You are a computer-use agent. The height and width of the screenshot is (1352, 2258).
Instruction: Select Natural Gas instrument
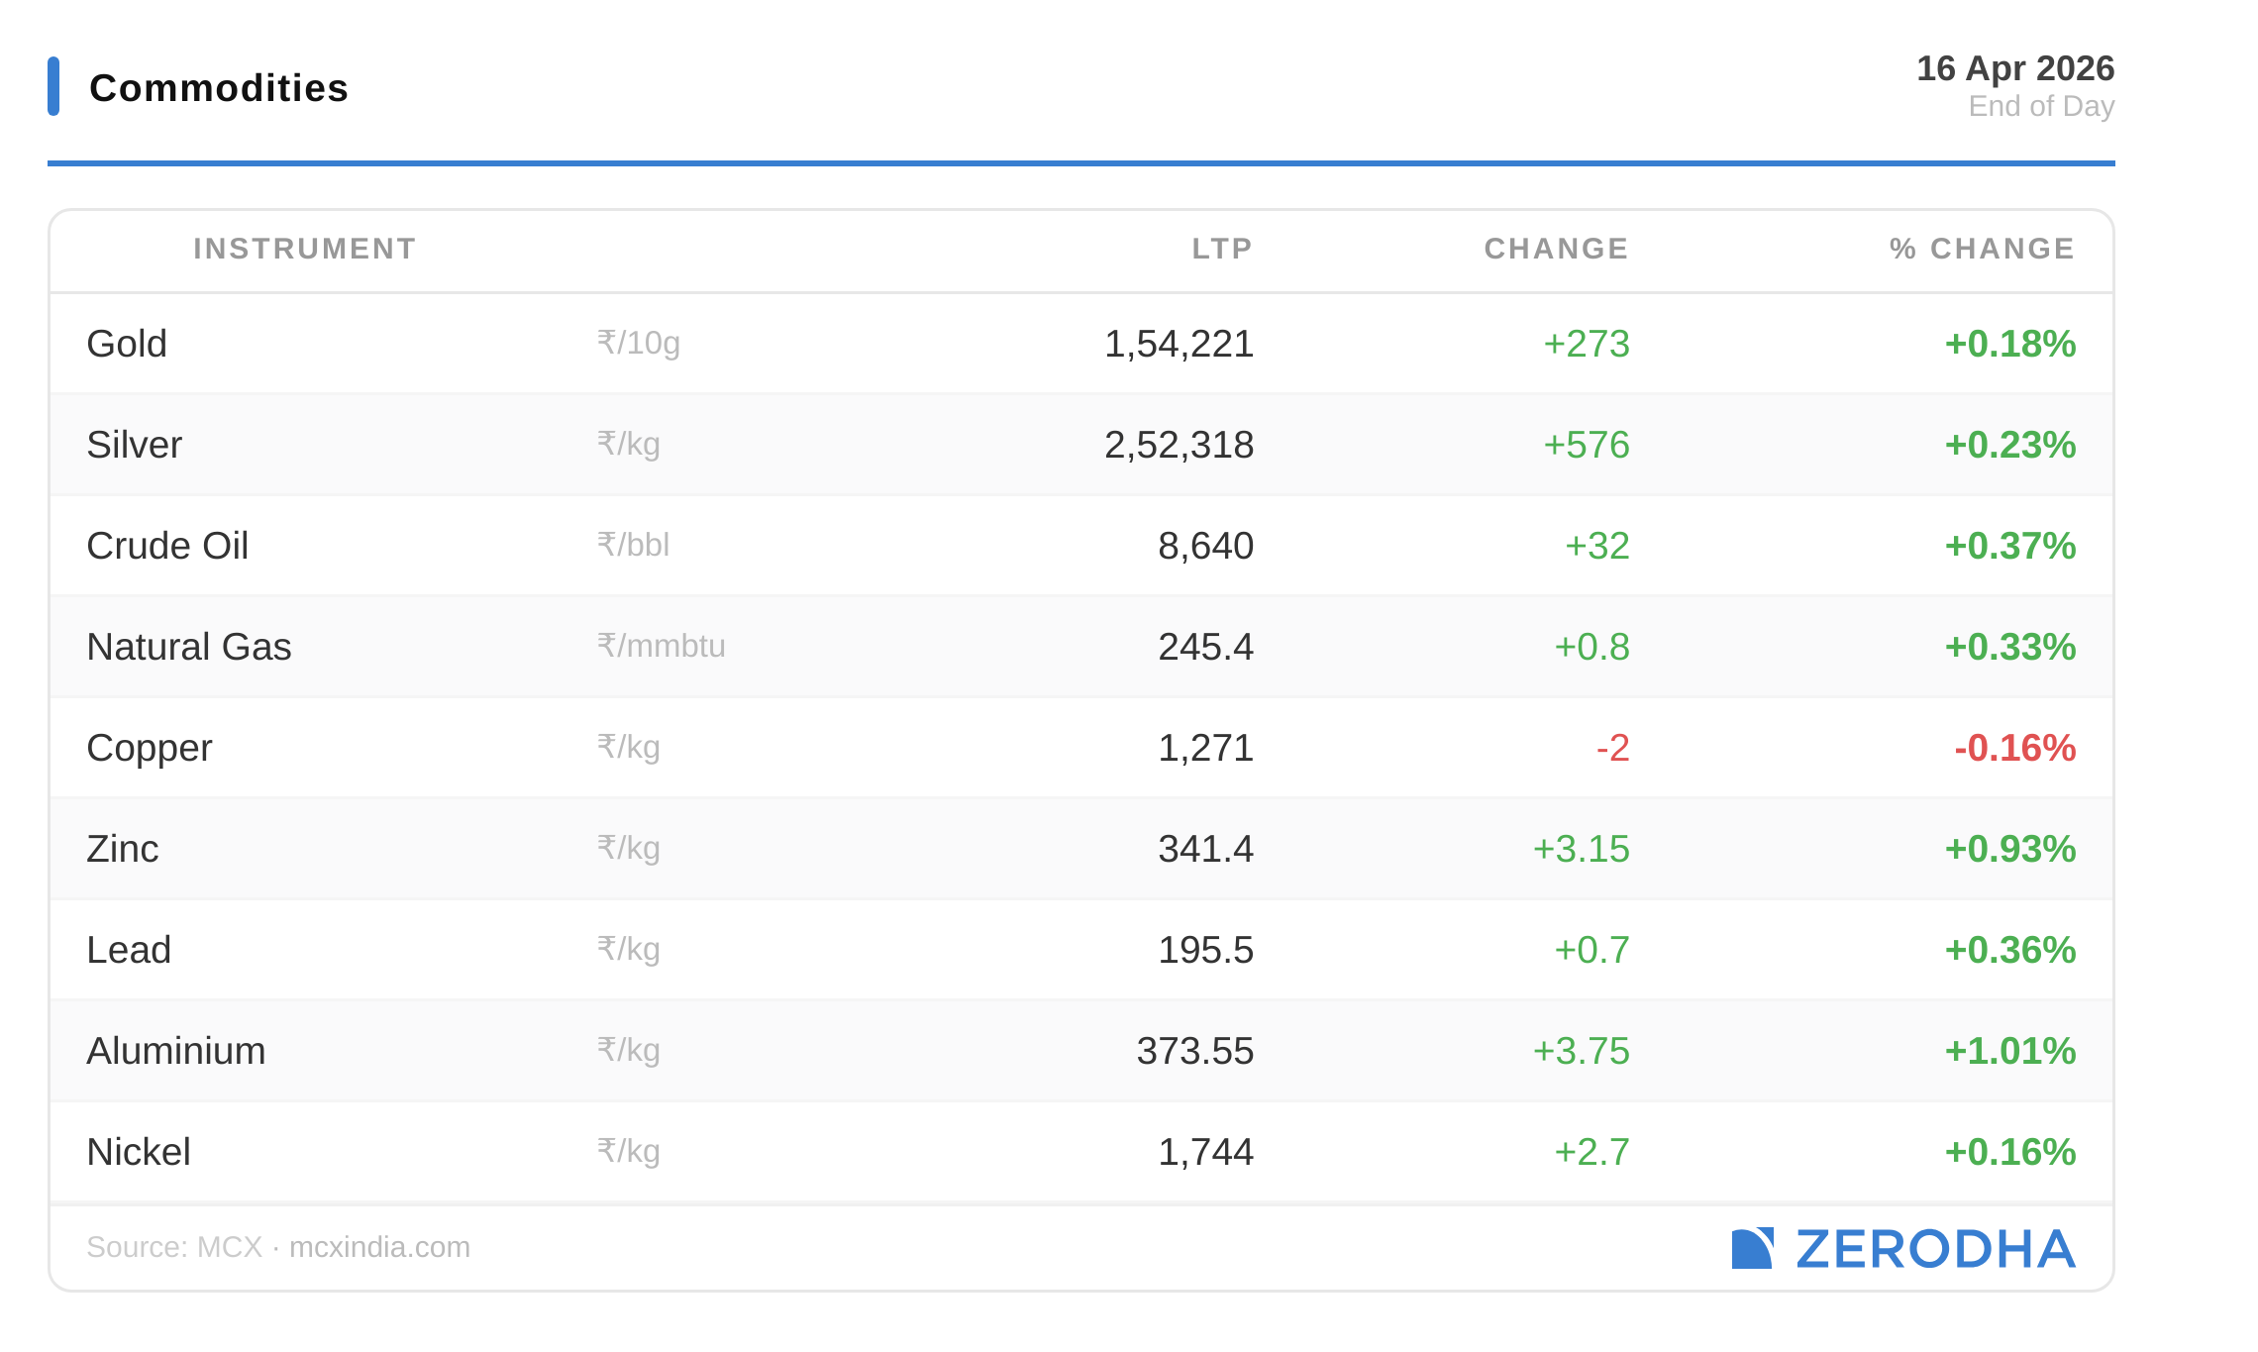coord(189,647)
